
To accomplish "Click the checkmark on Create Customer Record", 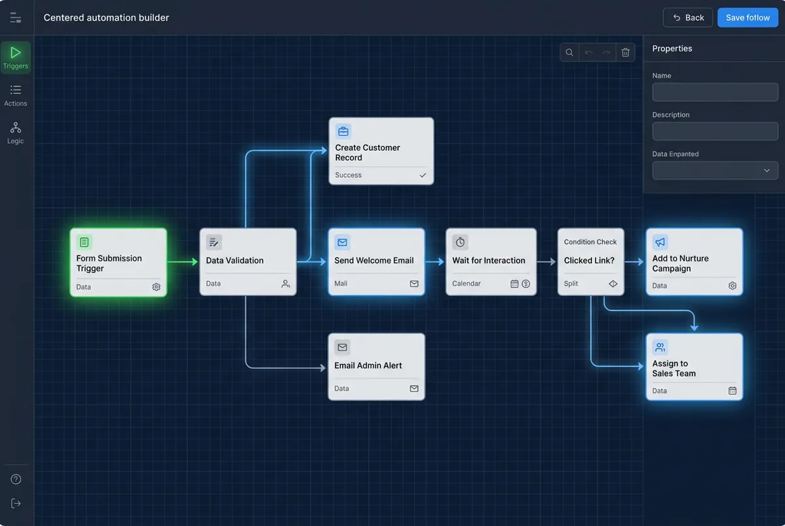I will 423,175.
